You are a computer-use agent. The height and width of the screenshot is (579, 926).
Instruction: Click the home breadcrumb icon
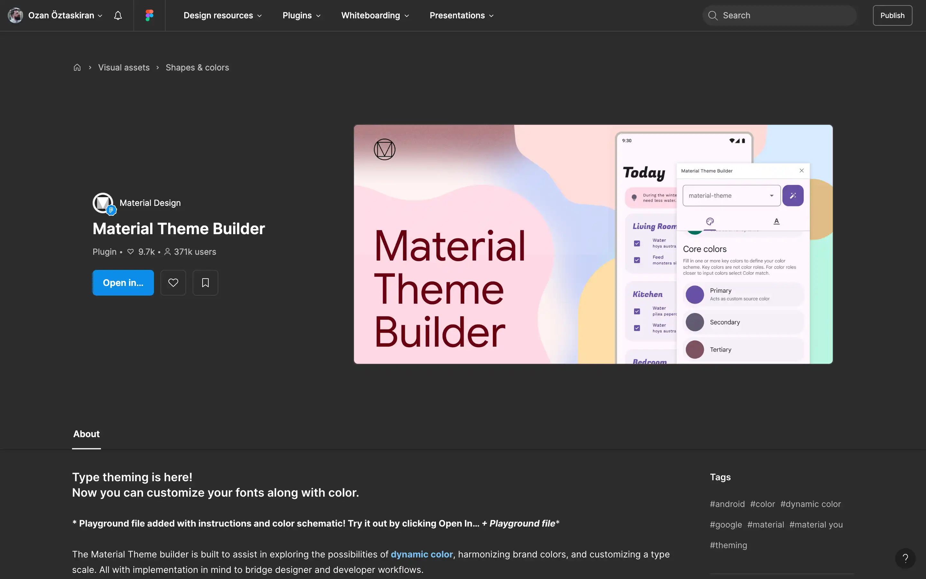77,68
